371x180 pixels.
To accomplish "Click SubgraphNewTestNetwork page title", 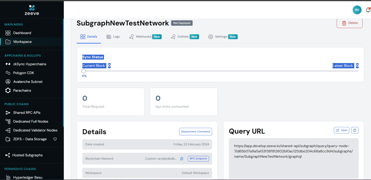I will click(x=123, y=23).
